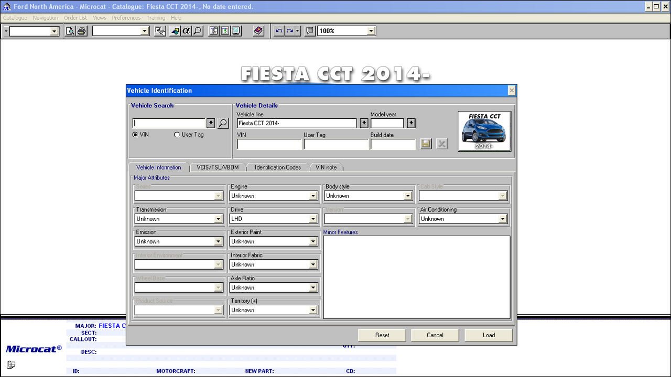Open the first toolbar combo box
This screenshot has height=377, width=671.
[54, 31]
